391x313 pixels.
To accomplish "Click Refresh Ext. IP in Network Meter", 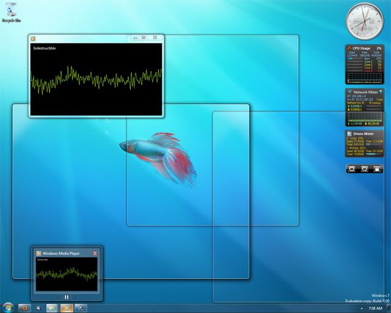I will 356,103.
